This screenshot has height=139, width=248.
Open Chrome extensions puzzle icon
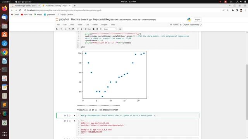tap(232, 10)
